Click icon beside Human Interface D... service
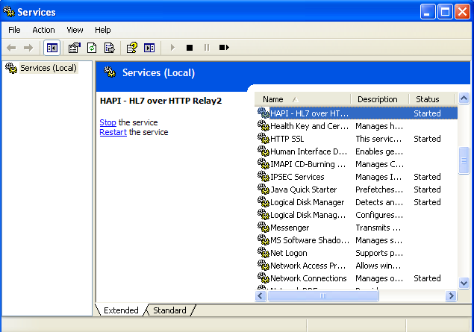Image resolution: width=474 pixels, height=332 pixels. tap(263, 151)
